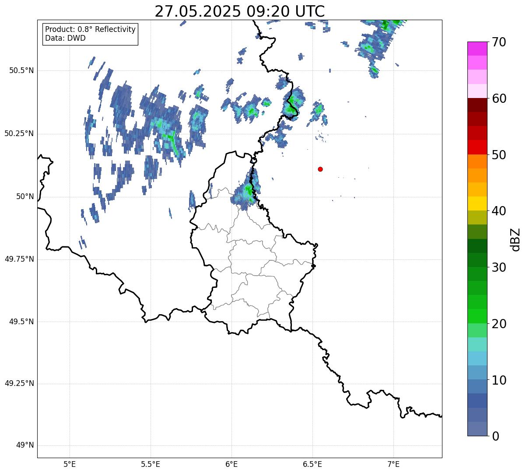Pick the olive colorbar segment below 40
This screenshot has height=473, width=526.
pos(477,217)
